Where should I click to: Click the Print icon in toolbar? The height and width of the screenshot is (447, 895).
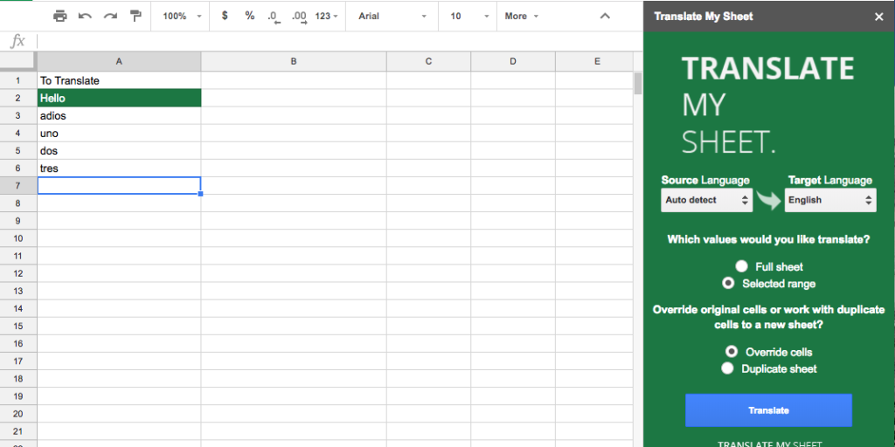pyautogui.click(x=60, y=16)
